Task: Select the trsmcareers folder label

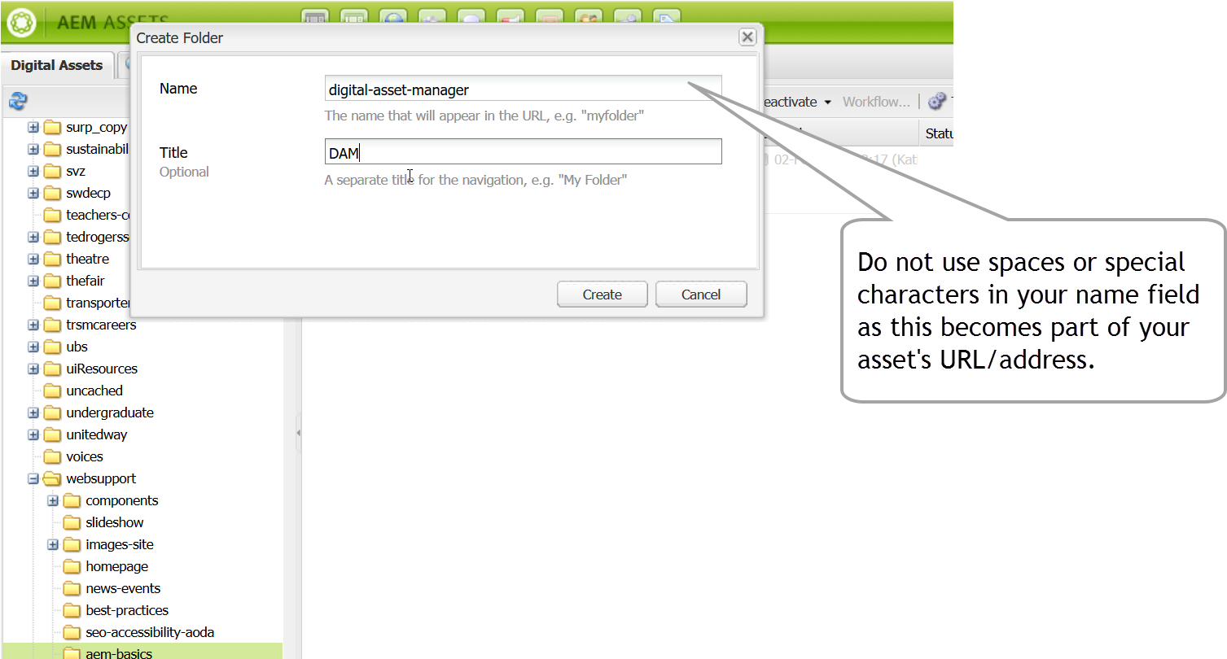Action: pyautogui.click(x=101, y=325)
